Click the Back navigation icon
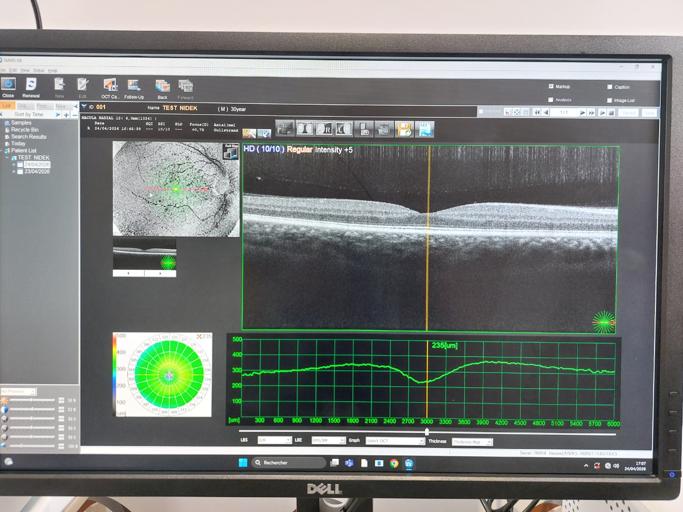Screen dimensions: 683x512 (x=162, y=87)
